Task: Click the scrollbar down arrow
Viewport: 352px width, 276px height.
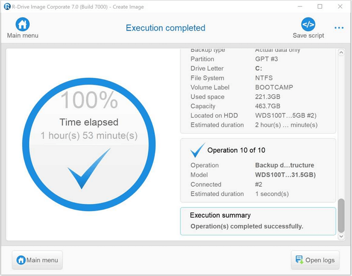Action: pyautogui.click(x=341, y=236)
